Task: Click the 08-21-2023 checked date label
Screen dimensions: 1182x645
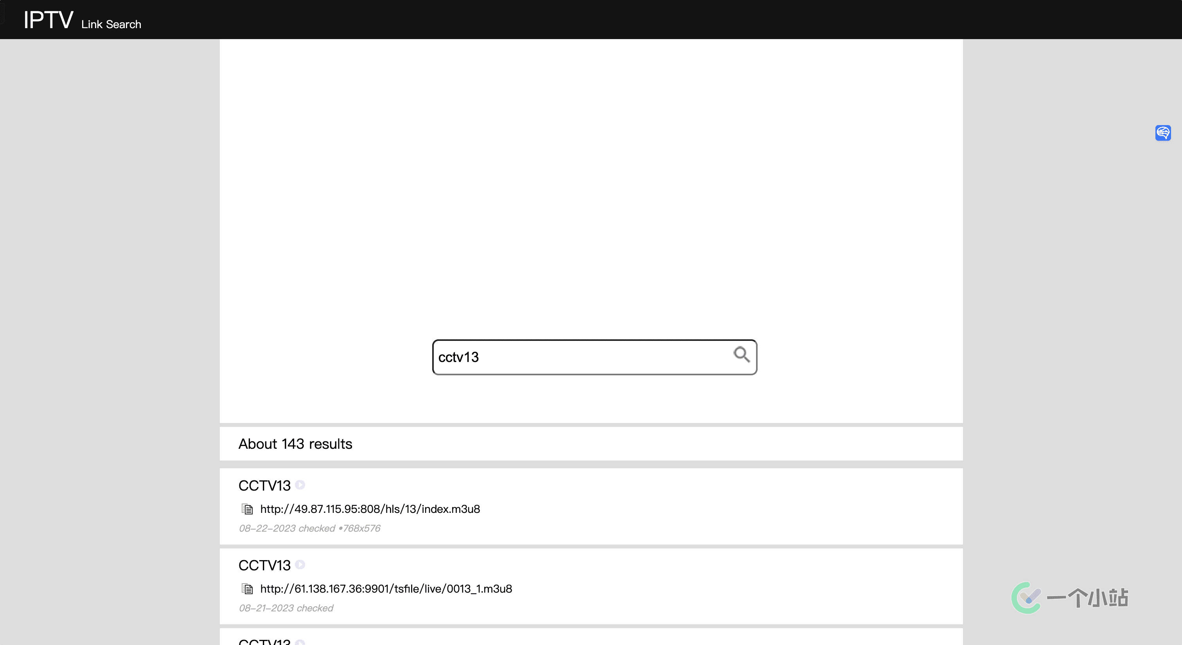Action: pos(286,608)
